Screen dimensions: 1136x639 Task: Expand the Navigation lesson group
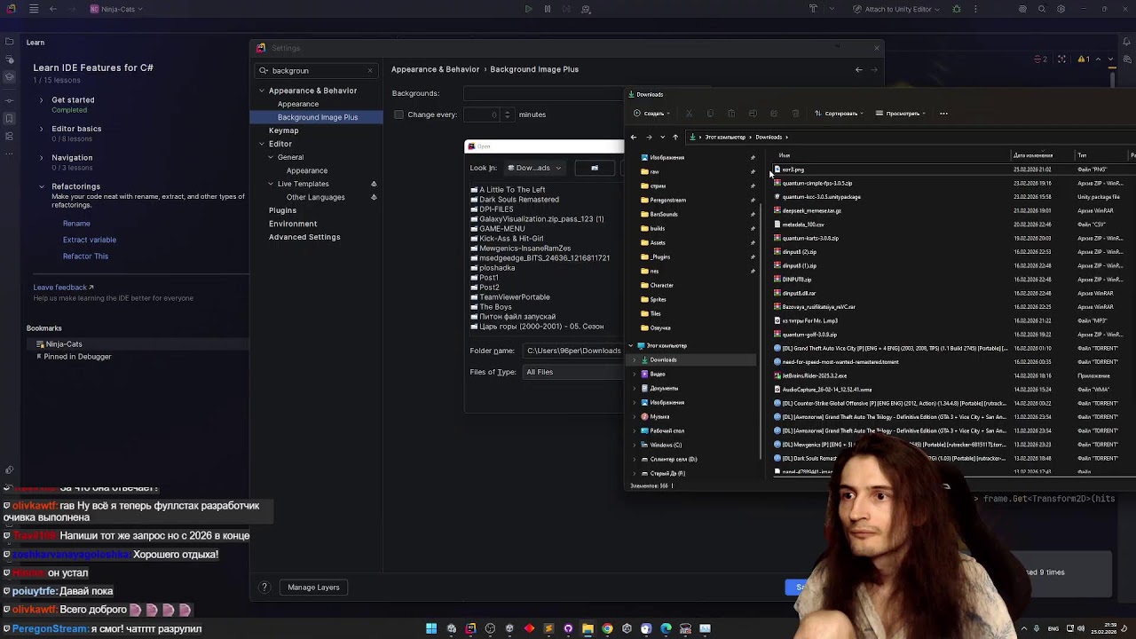pos(41,158)
